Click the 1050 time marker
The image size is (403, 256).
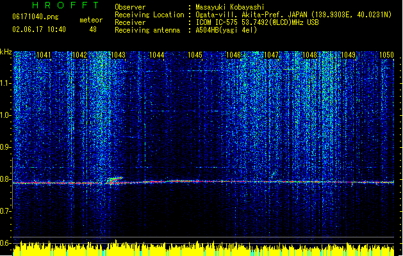(x=386, y=55)
